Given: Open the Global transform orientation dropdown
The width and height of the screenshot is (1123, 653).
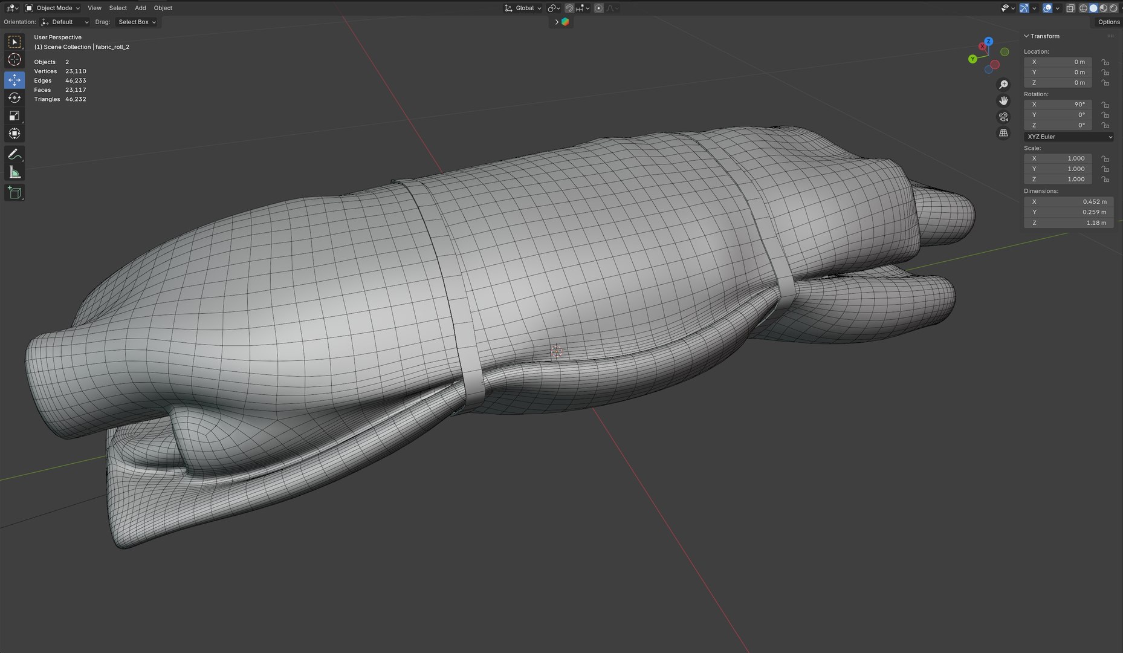Looking at the screenshot, I should coord(523,8).
